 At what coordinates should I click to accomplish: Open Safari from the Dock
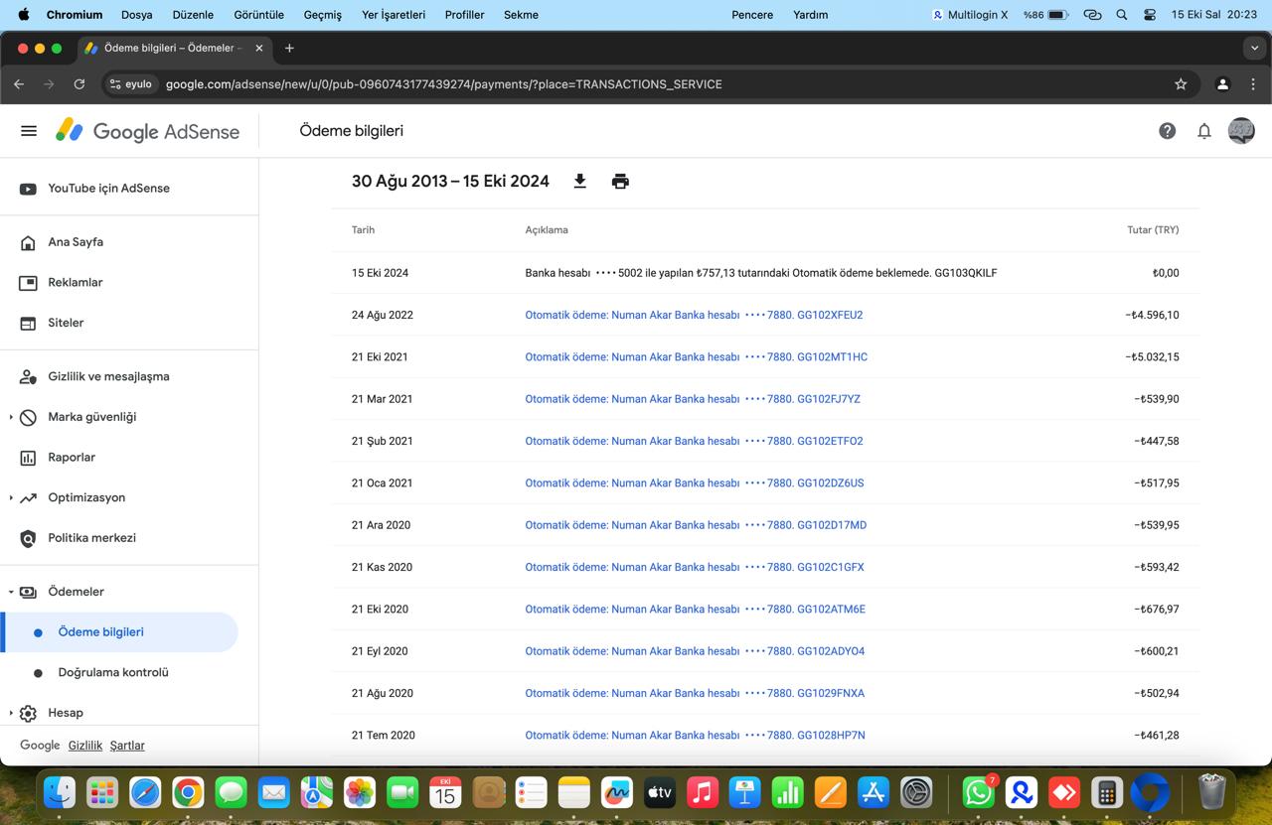145,792
